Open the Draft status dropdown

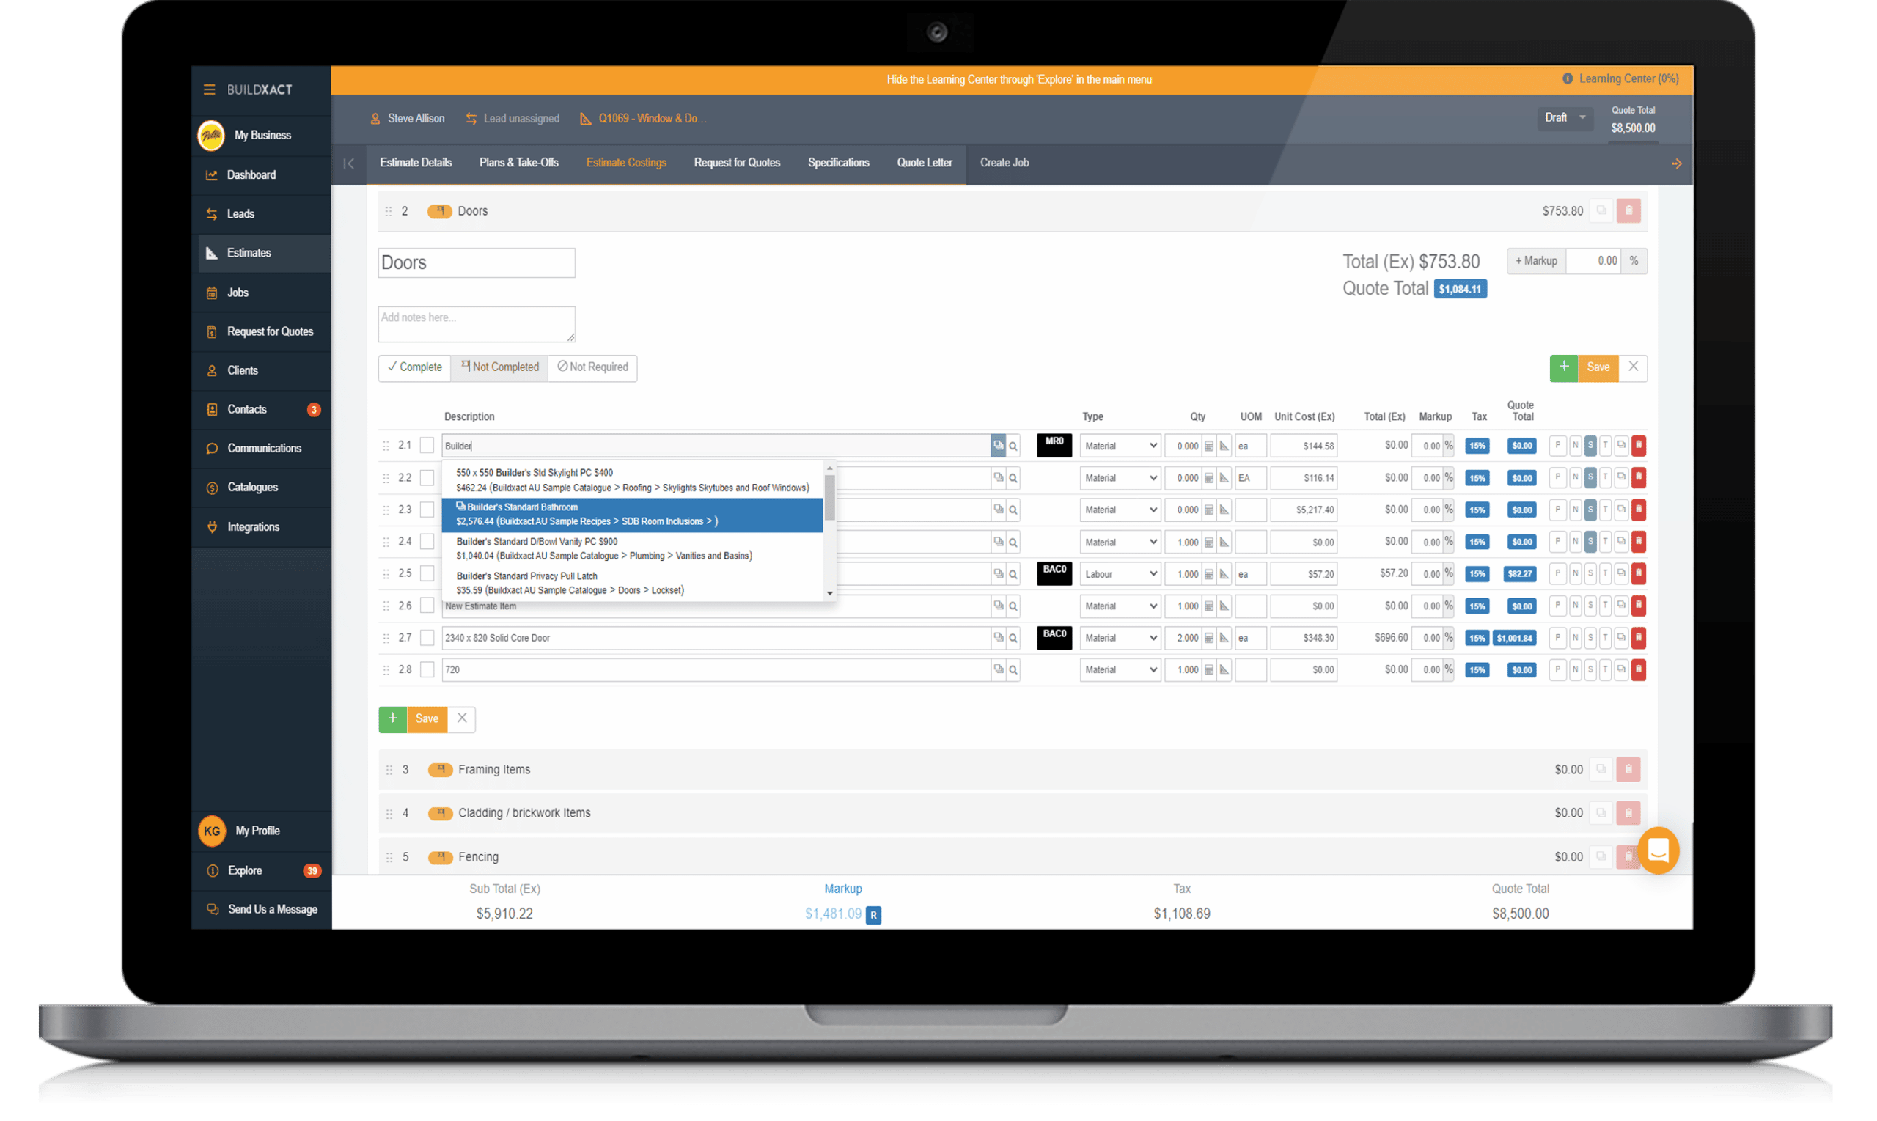tap(1565, 118)
